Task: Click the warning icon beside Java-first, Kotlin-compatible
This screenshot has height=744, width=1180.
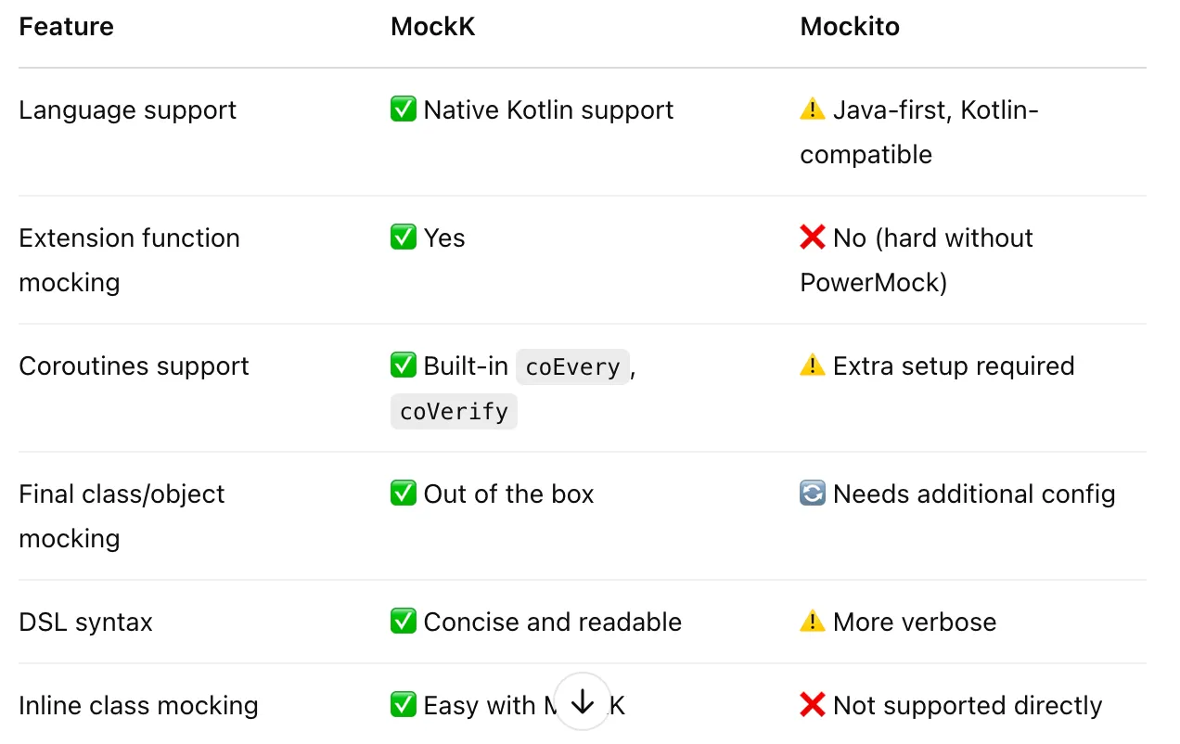Action: tap(813, 109)
